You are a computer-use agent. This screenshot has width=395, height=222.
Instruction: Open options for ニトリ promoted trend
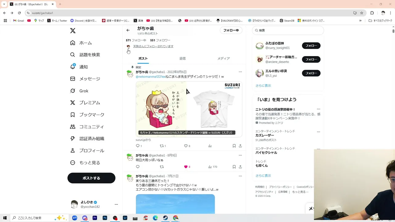[318, 109]
